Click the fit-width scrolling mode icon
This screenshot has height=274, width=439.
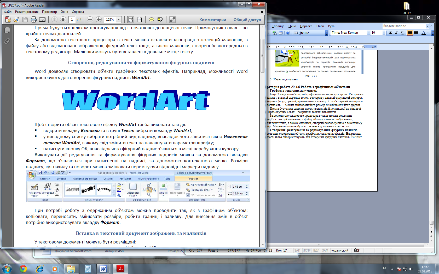pos(131,20)
